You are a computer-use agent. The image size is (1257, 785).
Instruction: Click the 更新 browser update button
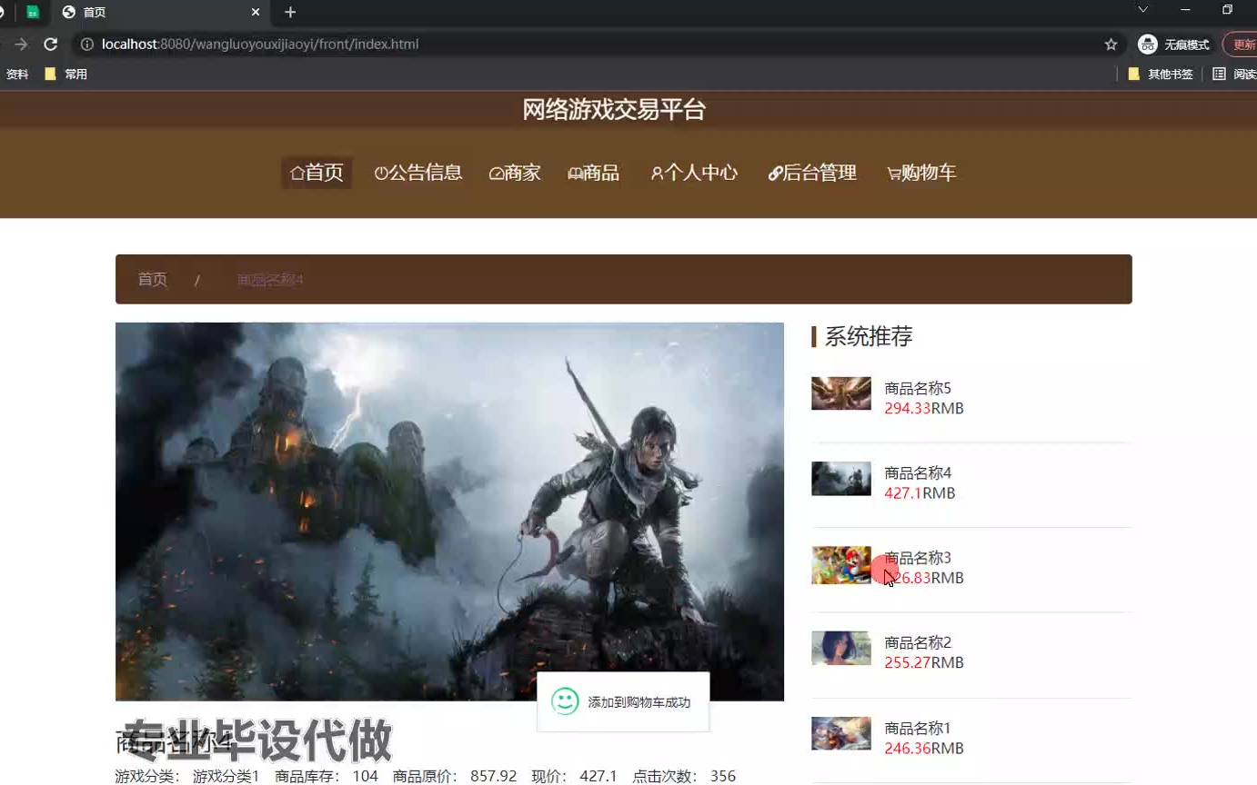pyautogui.click(x=1242, y=44)
